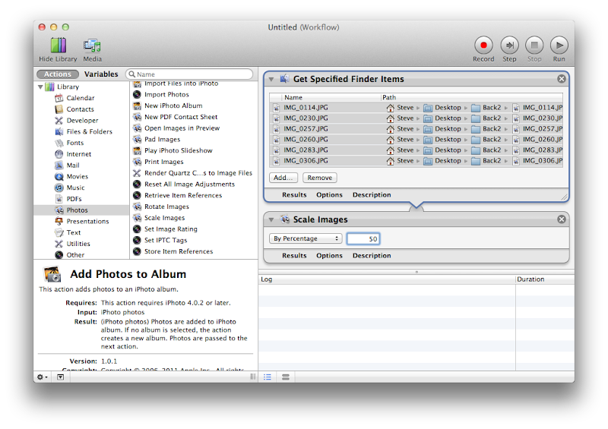Collapse the Get Specified Finder Items action
Viewport: 608px width, 429px height.
tap(271, 79)
